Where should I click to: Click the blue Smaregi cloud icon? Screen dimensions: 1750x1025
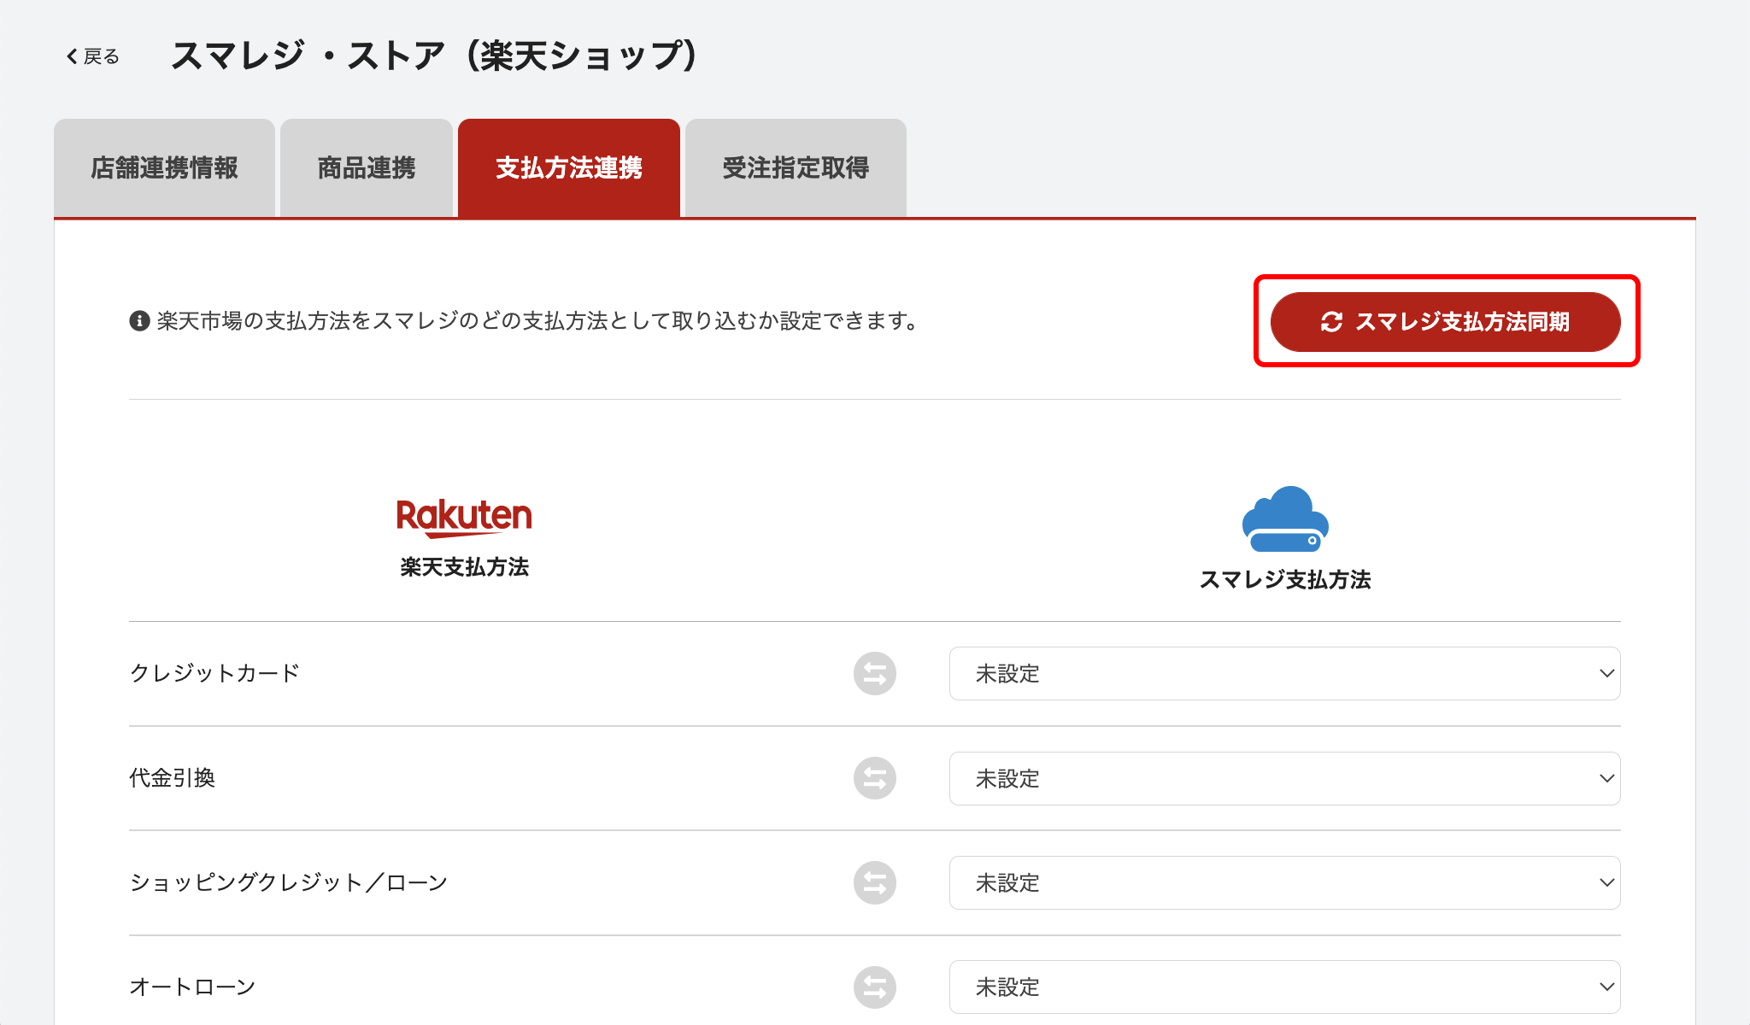click(1285, 519)
